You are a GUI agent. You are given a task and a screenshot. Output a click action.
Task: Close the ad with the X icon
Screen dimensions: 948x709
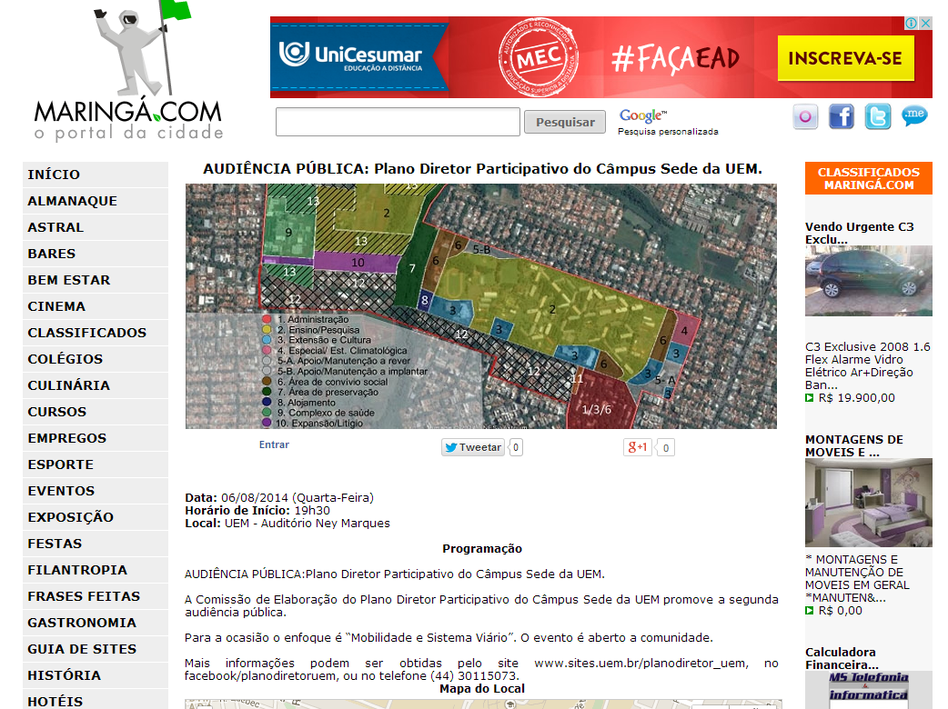coord(925,24)
